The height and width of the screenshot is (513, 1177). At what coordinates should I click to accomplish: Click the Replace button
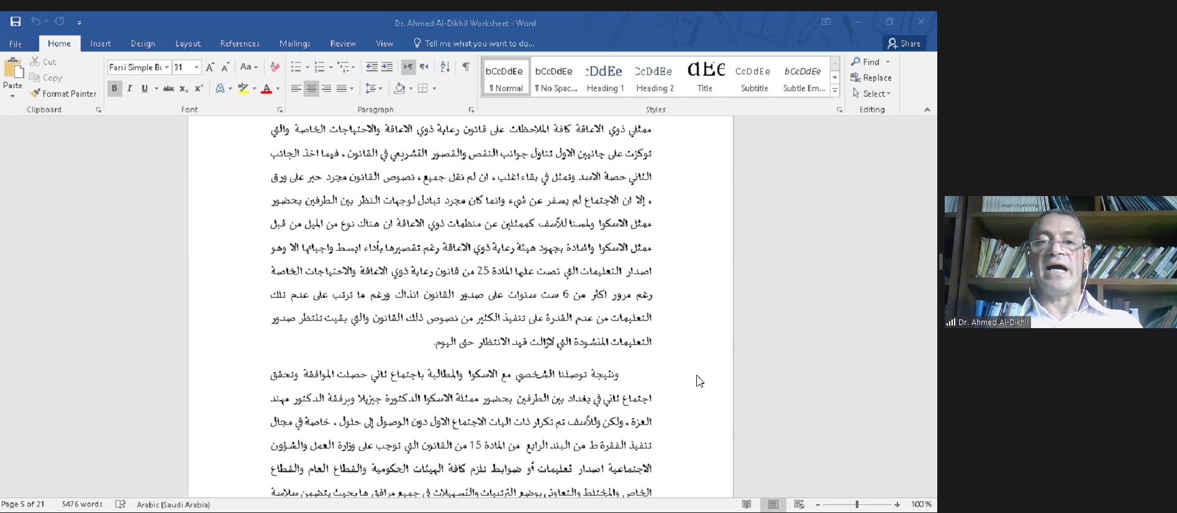pos(871,78)
